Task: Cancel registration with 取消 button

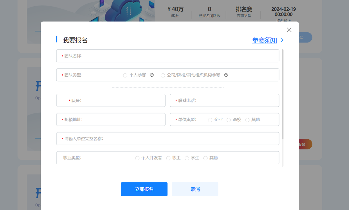Action: tap(195, 189)
